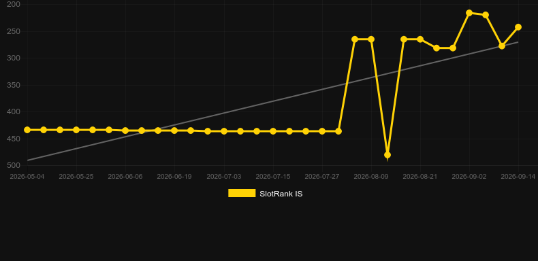538x261 pixels.
Task: Select the data point above 2026-07-15
Action: point(273,131)
